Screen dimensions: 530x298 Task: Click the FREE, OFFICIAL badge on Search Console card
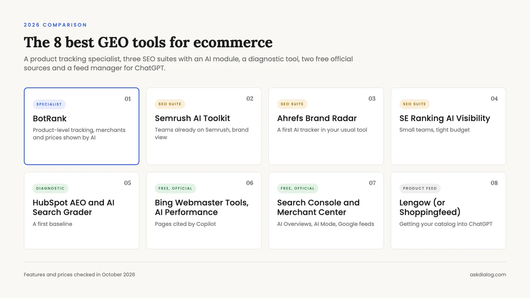pos(298,188)
